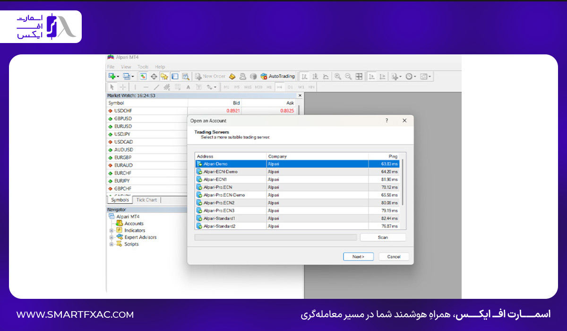Image resolution: width=567 pixels, height=331 pixels.
Task: Open the Indicators list dropdown icon
Action: (x=396, y=76)
